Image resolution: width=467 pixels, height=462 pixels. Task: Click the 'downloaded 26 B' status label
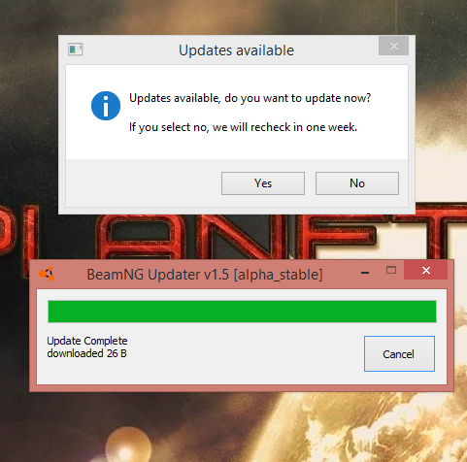point(86,353)
